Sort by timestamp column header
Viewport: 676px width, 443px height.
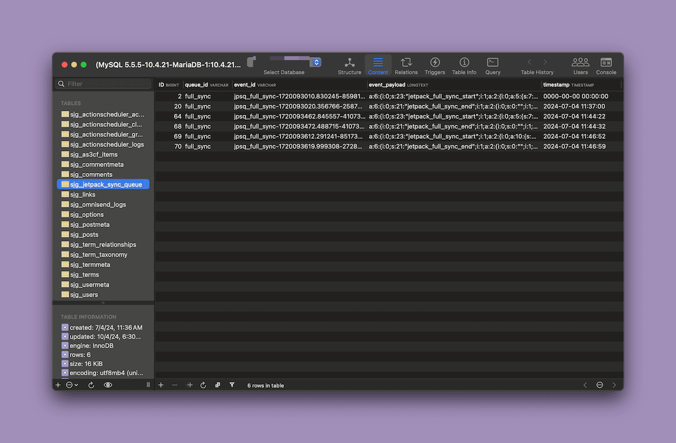pyautogui.click(x=581, y=85)
